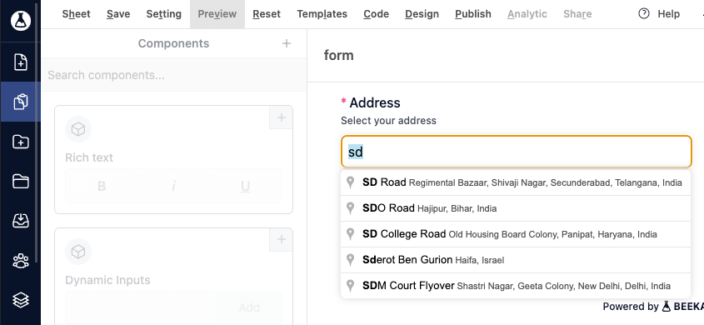Click the Rich text cube icon

[x=78, y=129]
